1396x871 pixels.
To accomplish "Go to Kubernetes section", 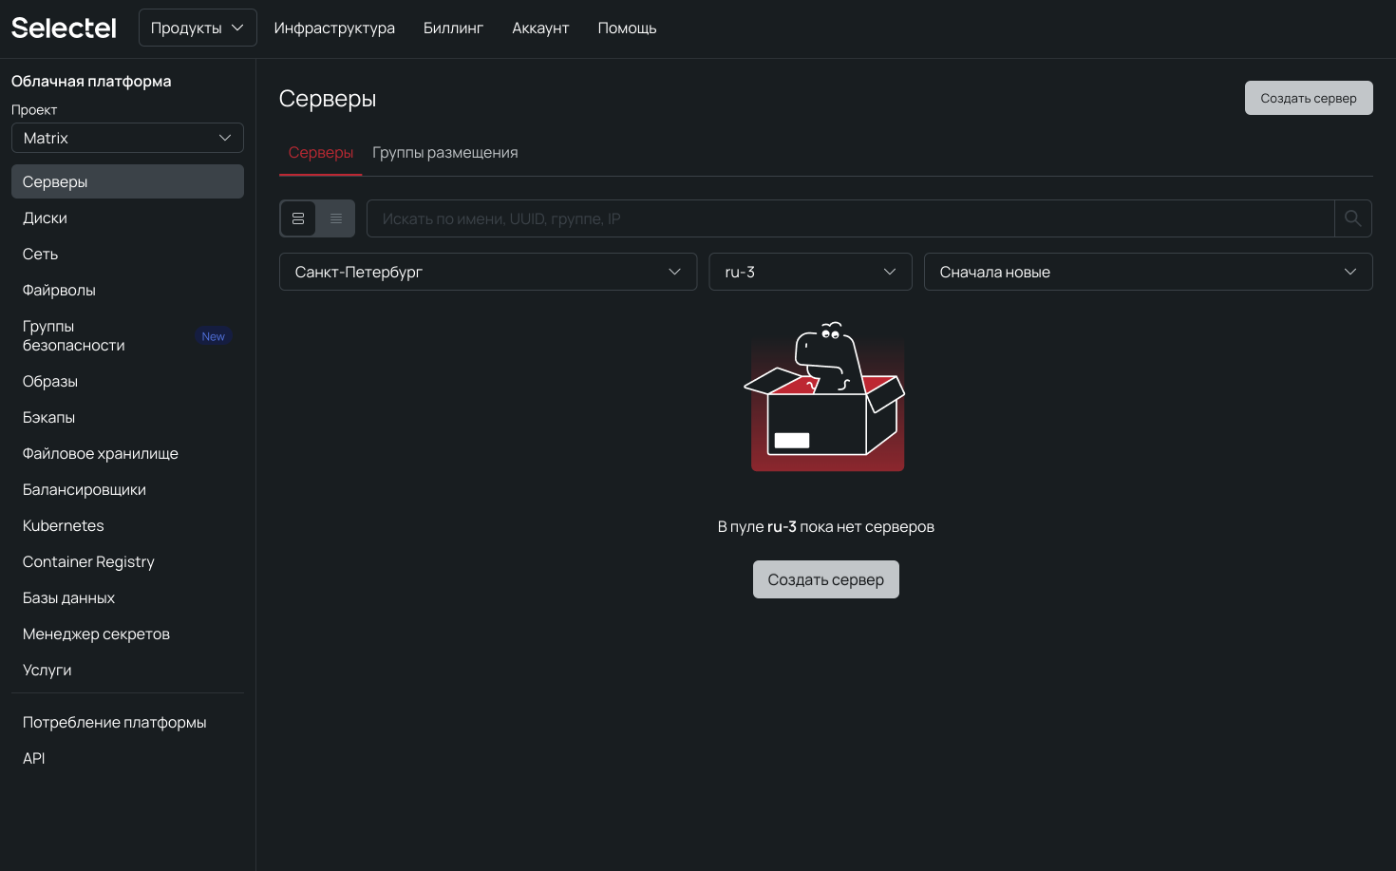I will tap(127, 525).
